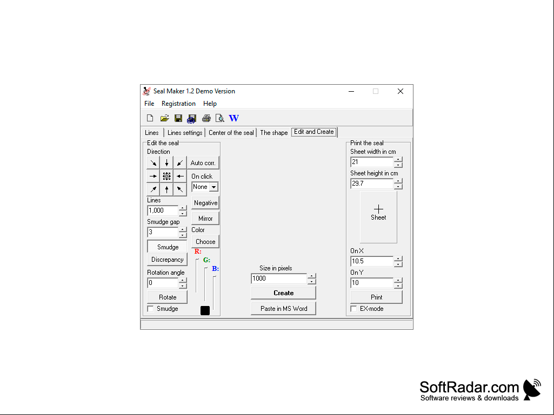554x415 pixels.
Task: Click the Smudge button
Action: (167, 247)
